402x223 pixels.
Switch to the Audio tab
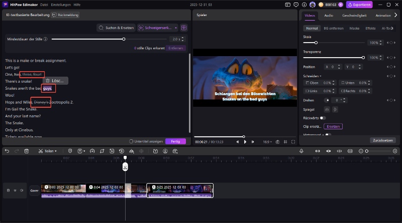[328, 16]
